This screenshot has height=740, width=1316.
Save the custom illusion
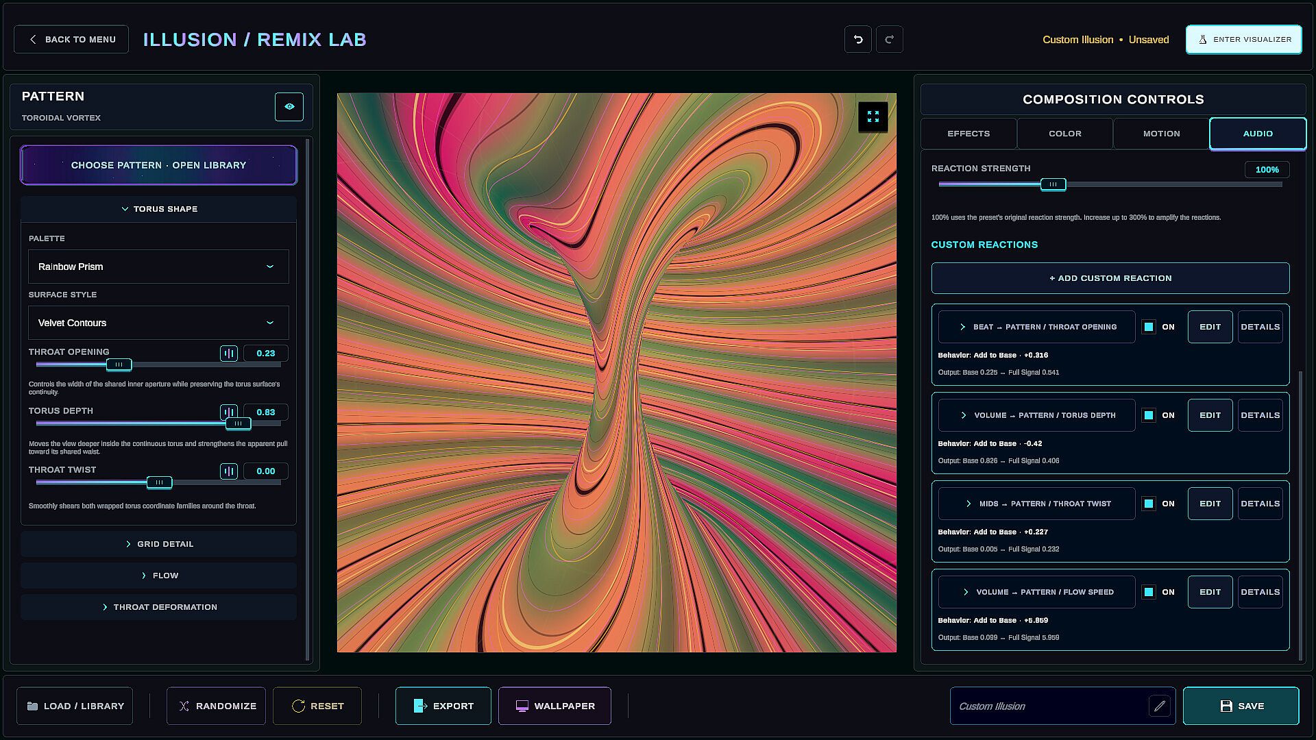(1241, 706)
